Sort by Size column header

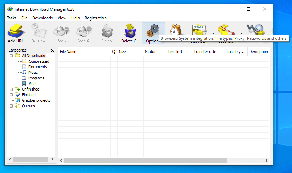coord(130,52)
